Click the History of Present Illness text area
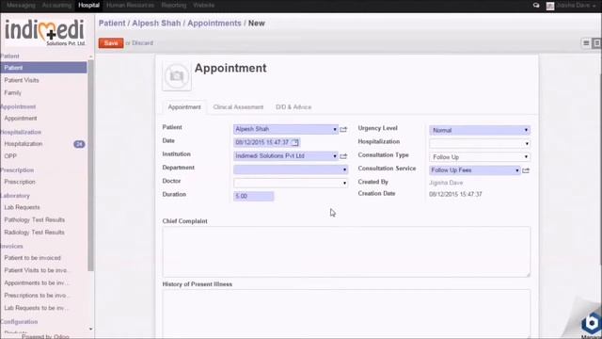The width and height of the screenshot is (602, 339). [346, 314]
